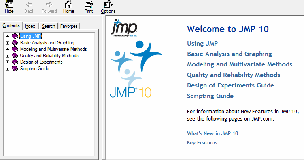Image resolution: width=304 pixels, height=160 pixels.
Task: Expand the Scripting Guide tree node
Action: click(7, 69)
